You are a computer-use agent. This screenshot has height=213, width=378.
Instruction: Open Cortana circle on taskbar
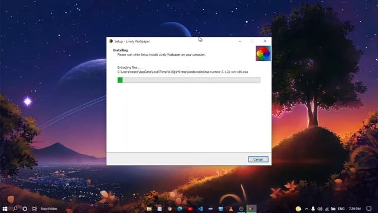coord(25,209)
